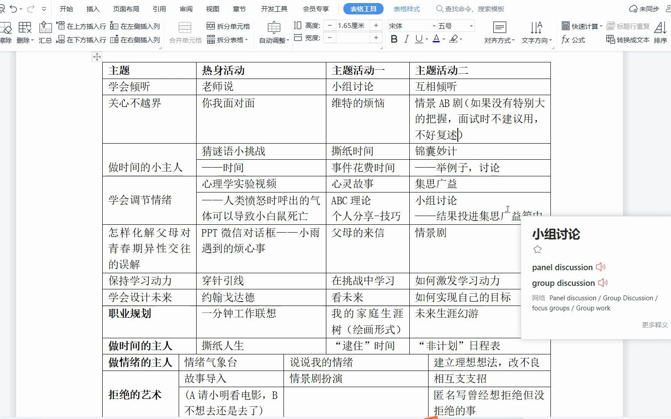Click the 合并单元格 button

click(x=185, y=33)
